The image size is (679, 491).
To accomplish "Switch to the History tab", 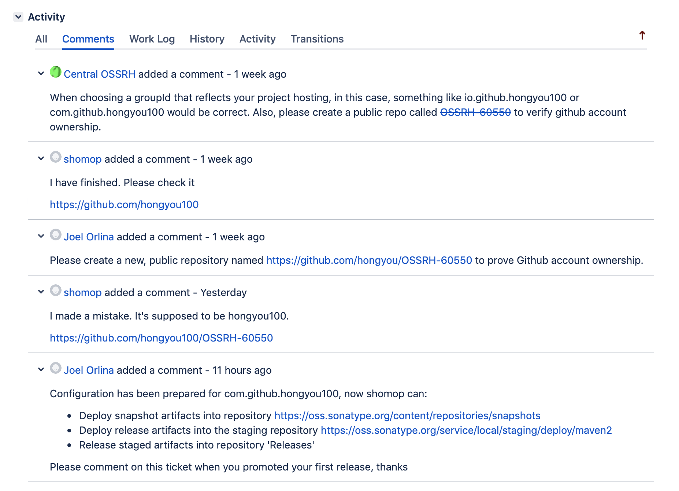I will [207, 39].
